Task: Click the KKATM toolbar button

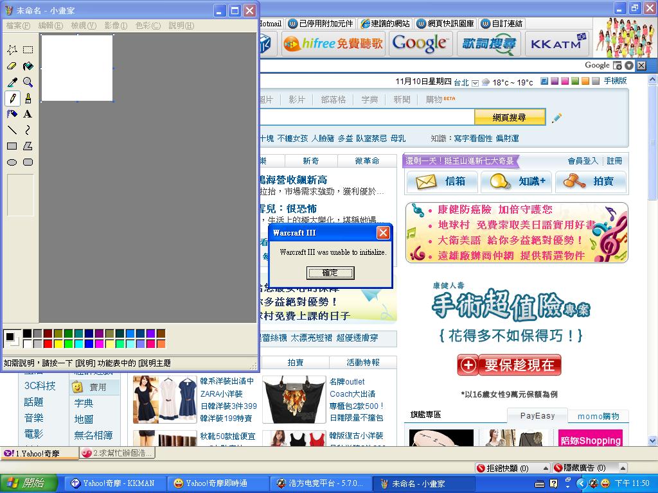Action: tap(558, 44)
